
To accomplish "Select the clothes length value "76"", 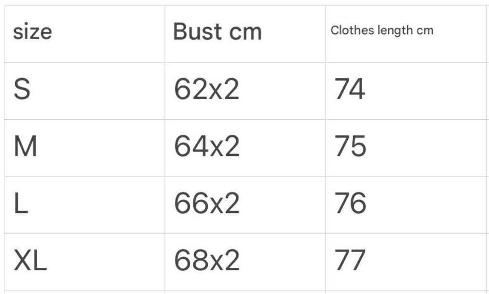I will pos(350,205).
